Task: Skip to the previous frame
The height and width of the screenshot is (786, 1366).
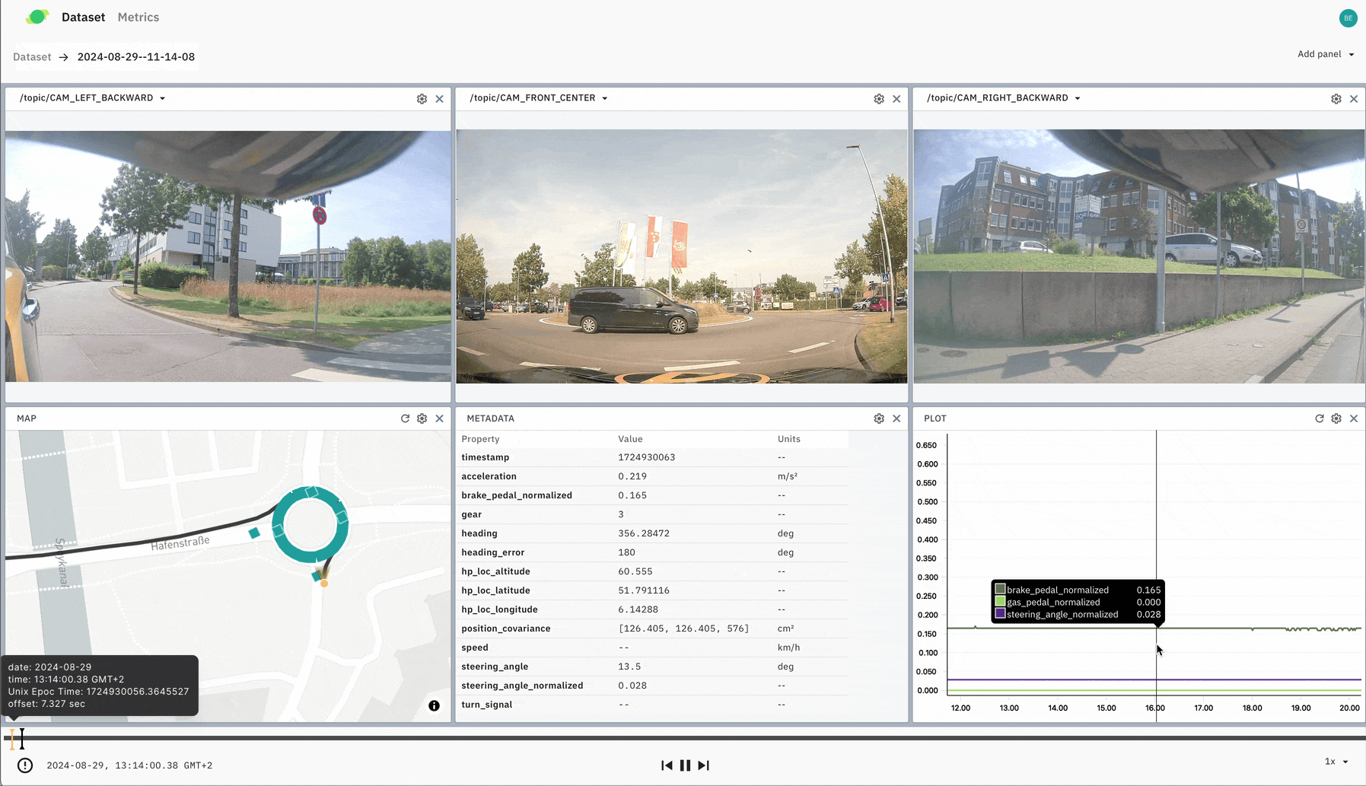Action: coord(667,765)
